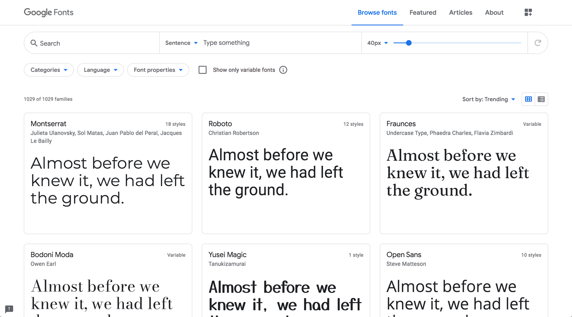
Task: Open variable fonts info icon
Action: coord(283,70)
